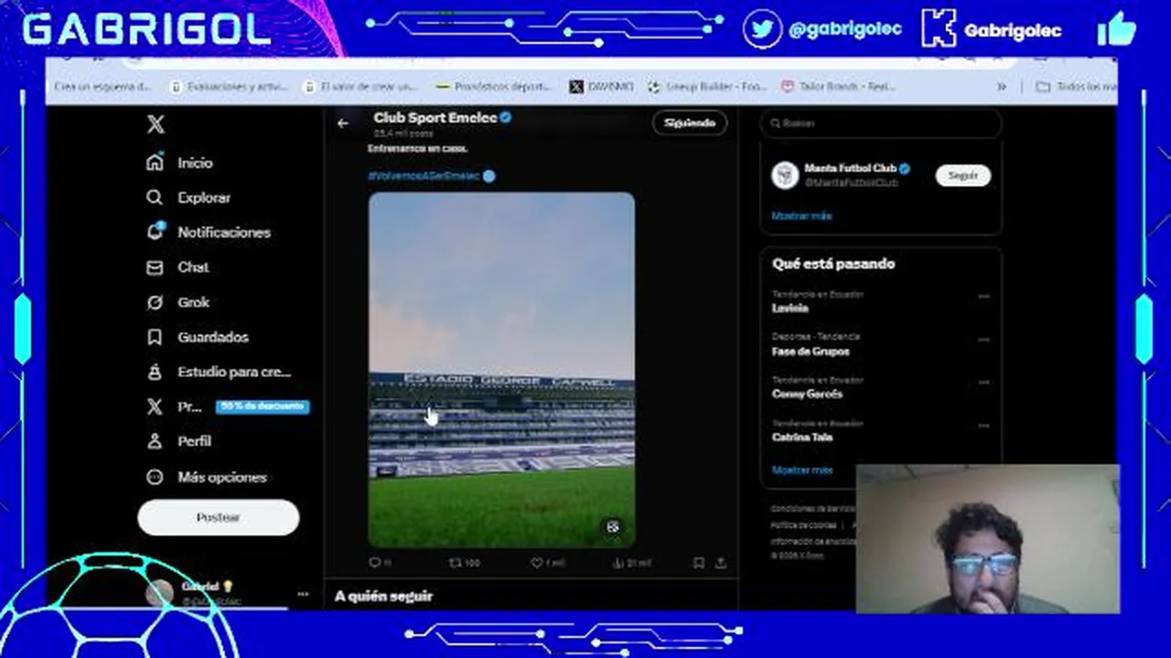Click the Premium X icon in sidebar
The width and height of the screenshot is (1171, 658).
click(155, 407)
